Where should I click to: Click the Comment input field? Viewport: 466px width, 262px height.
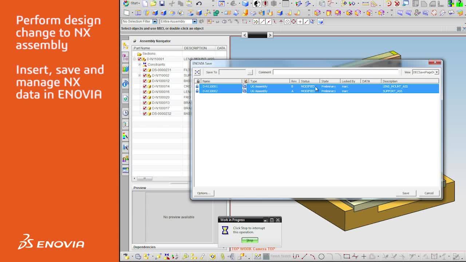(x=336, y=72)
